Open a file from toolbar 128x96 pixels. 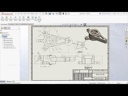point(46,14)
